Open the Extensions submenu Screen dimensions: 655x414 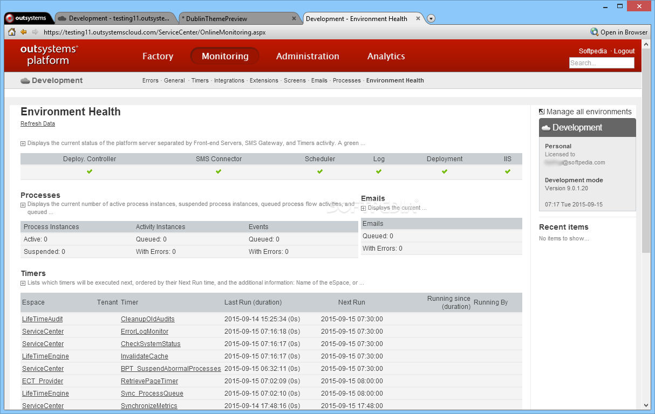point(264,80)
